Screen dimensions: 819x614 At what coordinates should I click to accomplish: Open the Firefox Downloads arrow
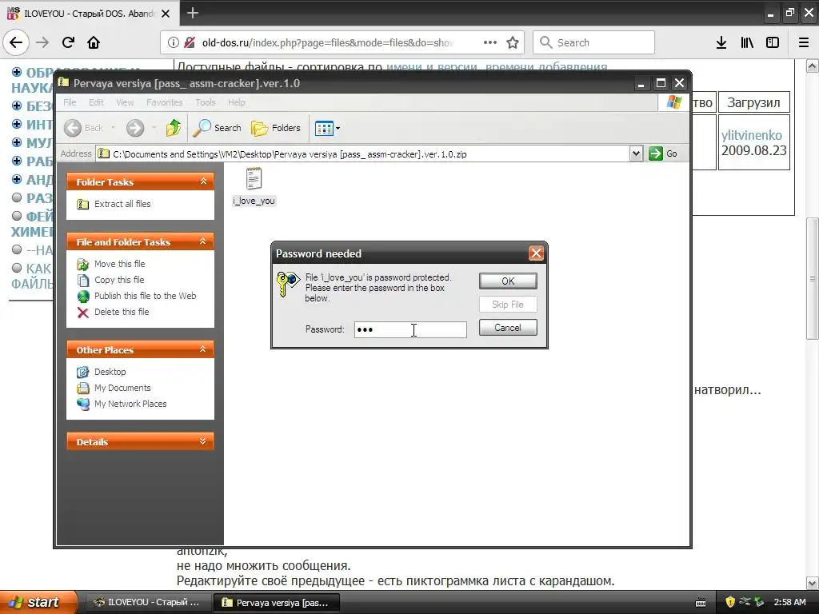point(721,43)
